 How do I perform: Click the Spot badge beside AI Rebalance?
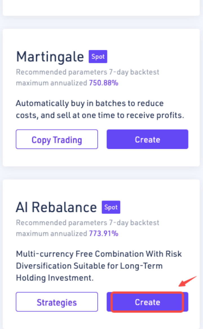(111, 207)
